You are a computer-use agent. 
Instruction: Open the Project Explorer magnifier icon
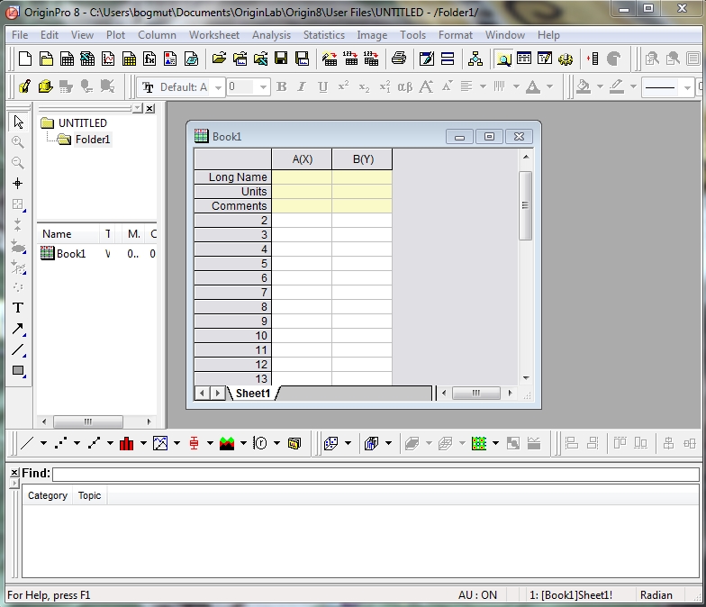pos(503,59)
